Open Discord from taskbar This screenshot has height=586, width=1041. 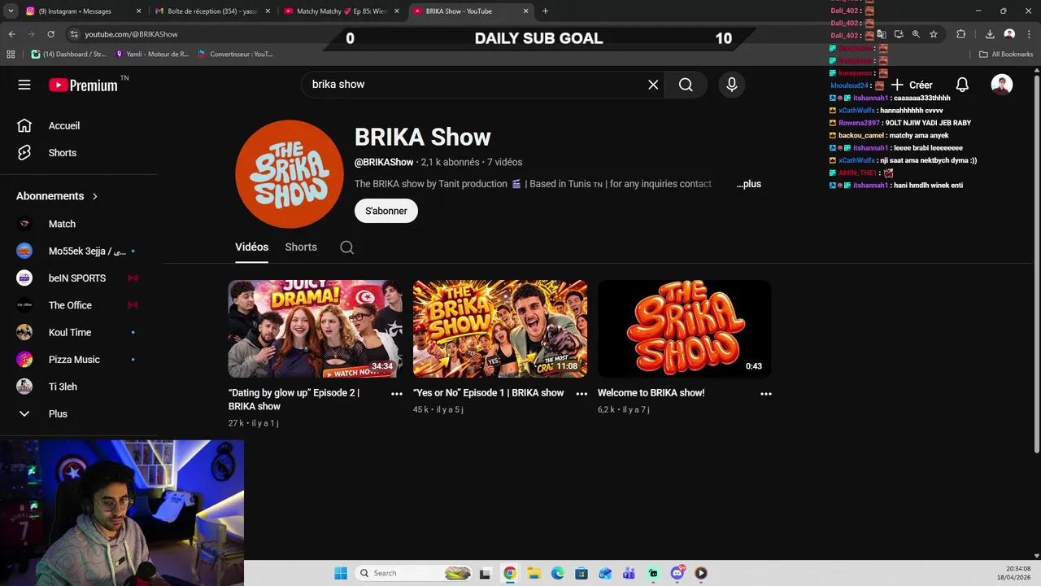tap(677, 573)
